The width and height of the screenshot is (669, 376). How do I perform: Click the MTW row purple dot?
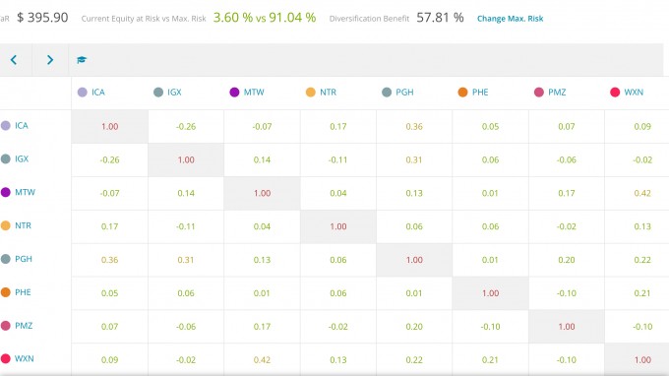6,192
